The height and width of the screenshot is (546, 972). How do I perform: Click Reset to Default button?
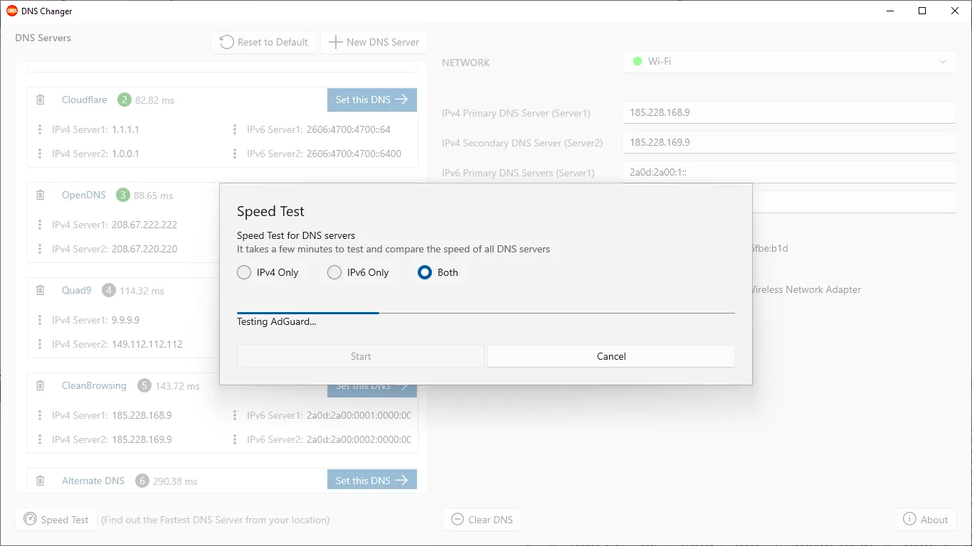tap(264, 42)
